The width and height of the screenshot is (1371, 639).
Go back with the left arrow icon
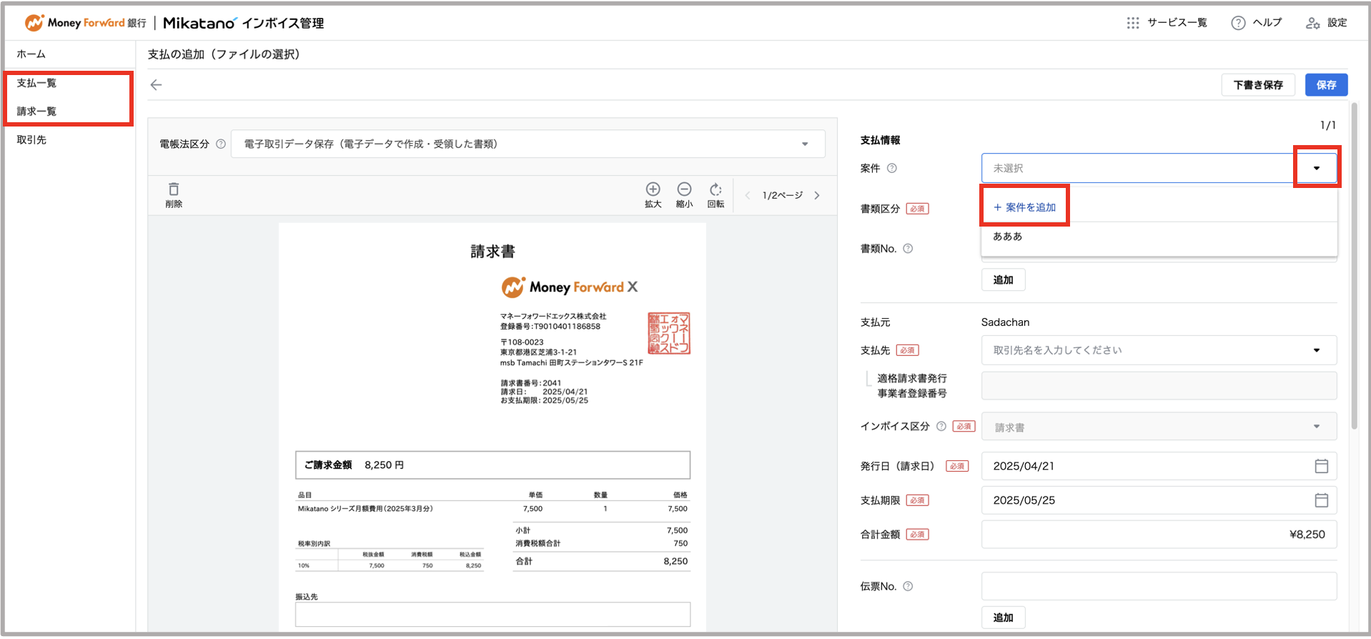coord(157,85)
